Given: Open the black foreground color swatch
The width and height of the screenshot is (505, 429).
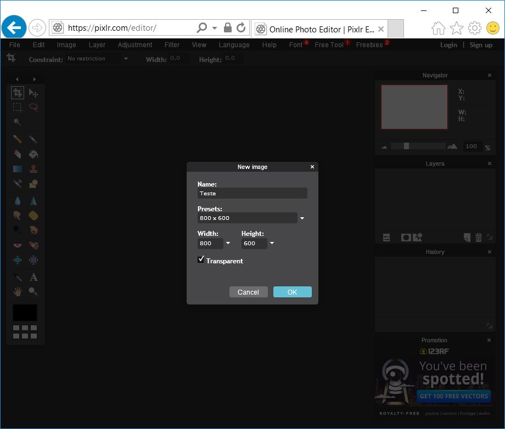Looking at the screenshot, I should [25, 313].
